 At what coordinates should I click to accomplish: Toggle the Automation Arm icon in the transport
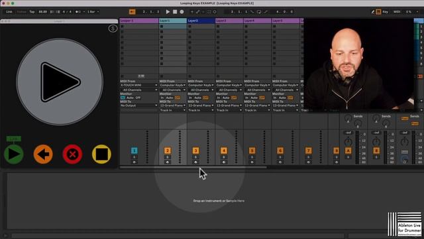pos(198,12)
